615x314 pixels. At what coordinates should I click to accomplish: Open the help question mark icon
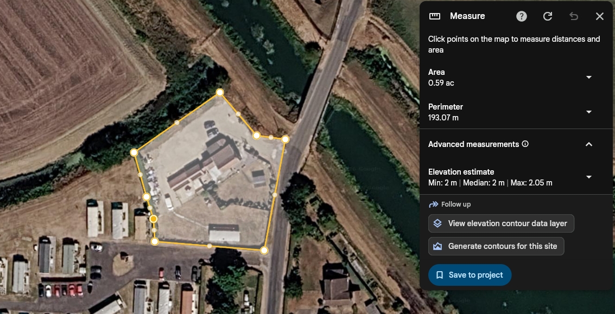[x=521, y=16]
